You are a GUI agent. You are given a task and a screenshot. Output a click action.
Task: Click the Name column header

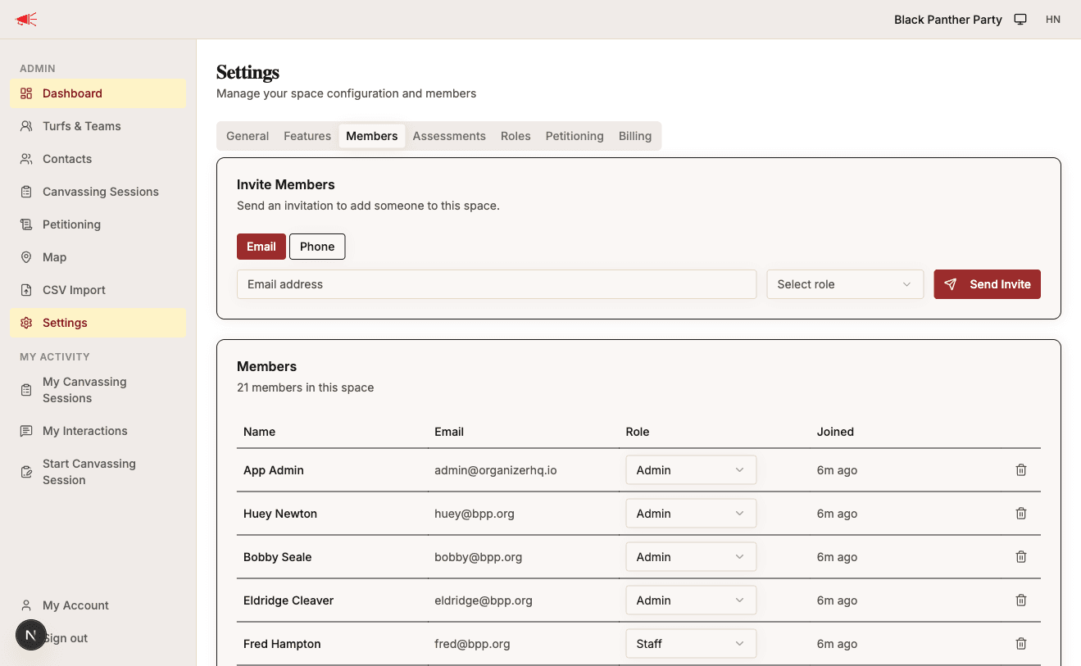tap(259, 432)
